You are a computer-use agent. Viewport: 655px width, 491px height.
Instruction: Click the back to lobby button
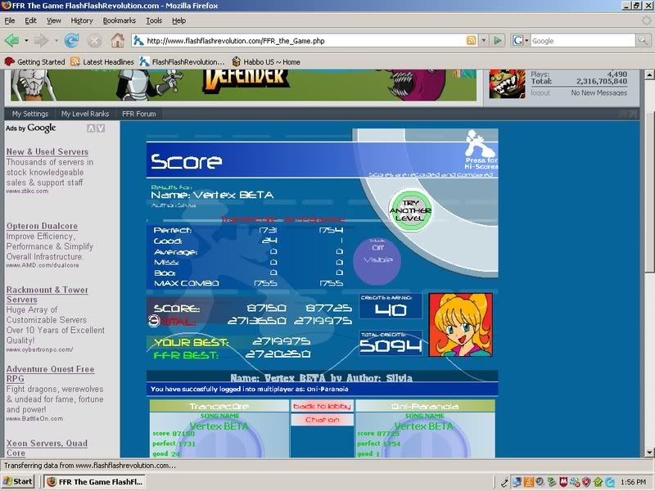322,407
